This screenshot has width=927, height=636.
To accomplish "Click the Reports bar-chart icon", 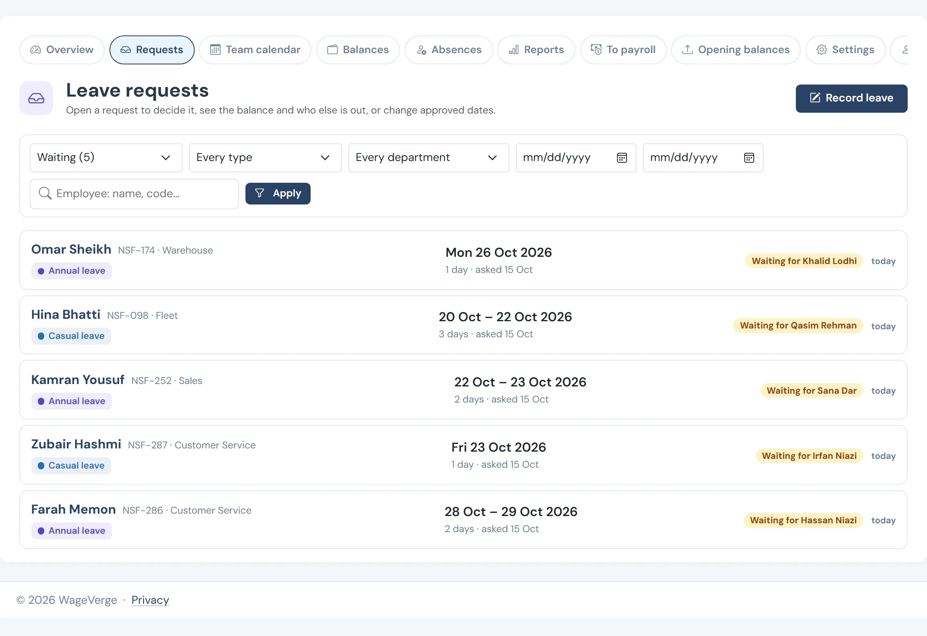I will [514, 50].
